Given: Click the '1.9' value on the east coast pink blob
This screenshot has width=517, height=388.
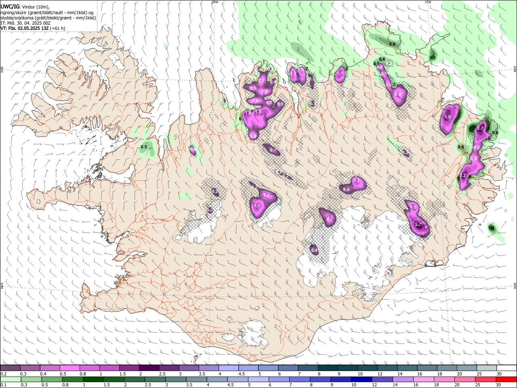Looking at the screenshot, I should coord(448,117).
